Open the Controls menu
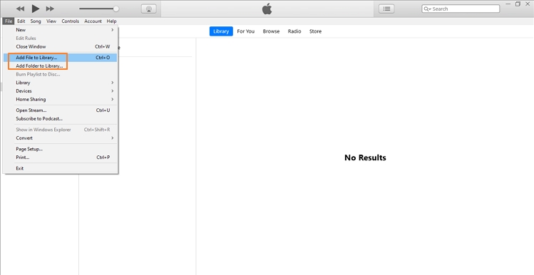Viewport: 534px width, 275px height. click(70, 21)
